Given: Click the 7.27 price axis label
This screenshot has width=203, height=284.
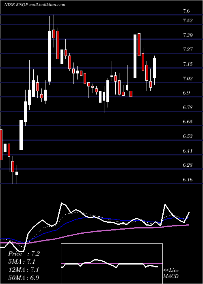Looking at the screenshot, I should pos(188,49).
